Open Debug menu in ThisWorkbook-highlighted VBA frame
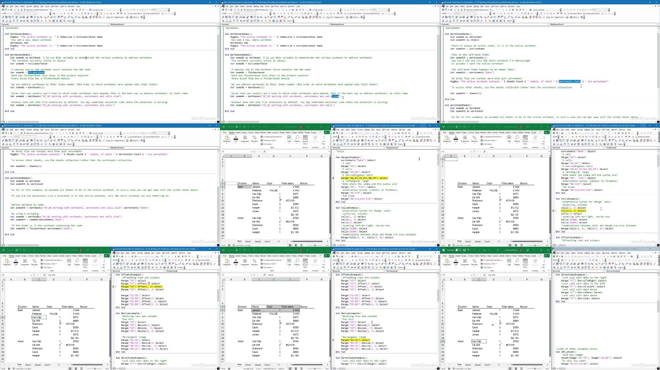This screenshot has width=660, height=370. click(36, 6)
